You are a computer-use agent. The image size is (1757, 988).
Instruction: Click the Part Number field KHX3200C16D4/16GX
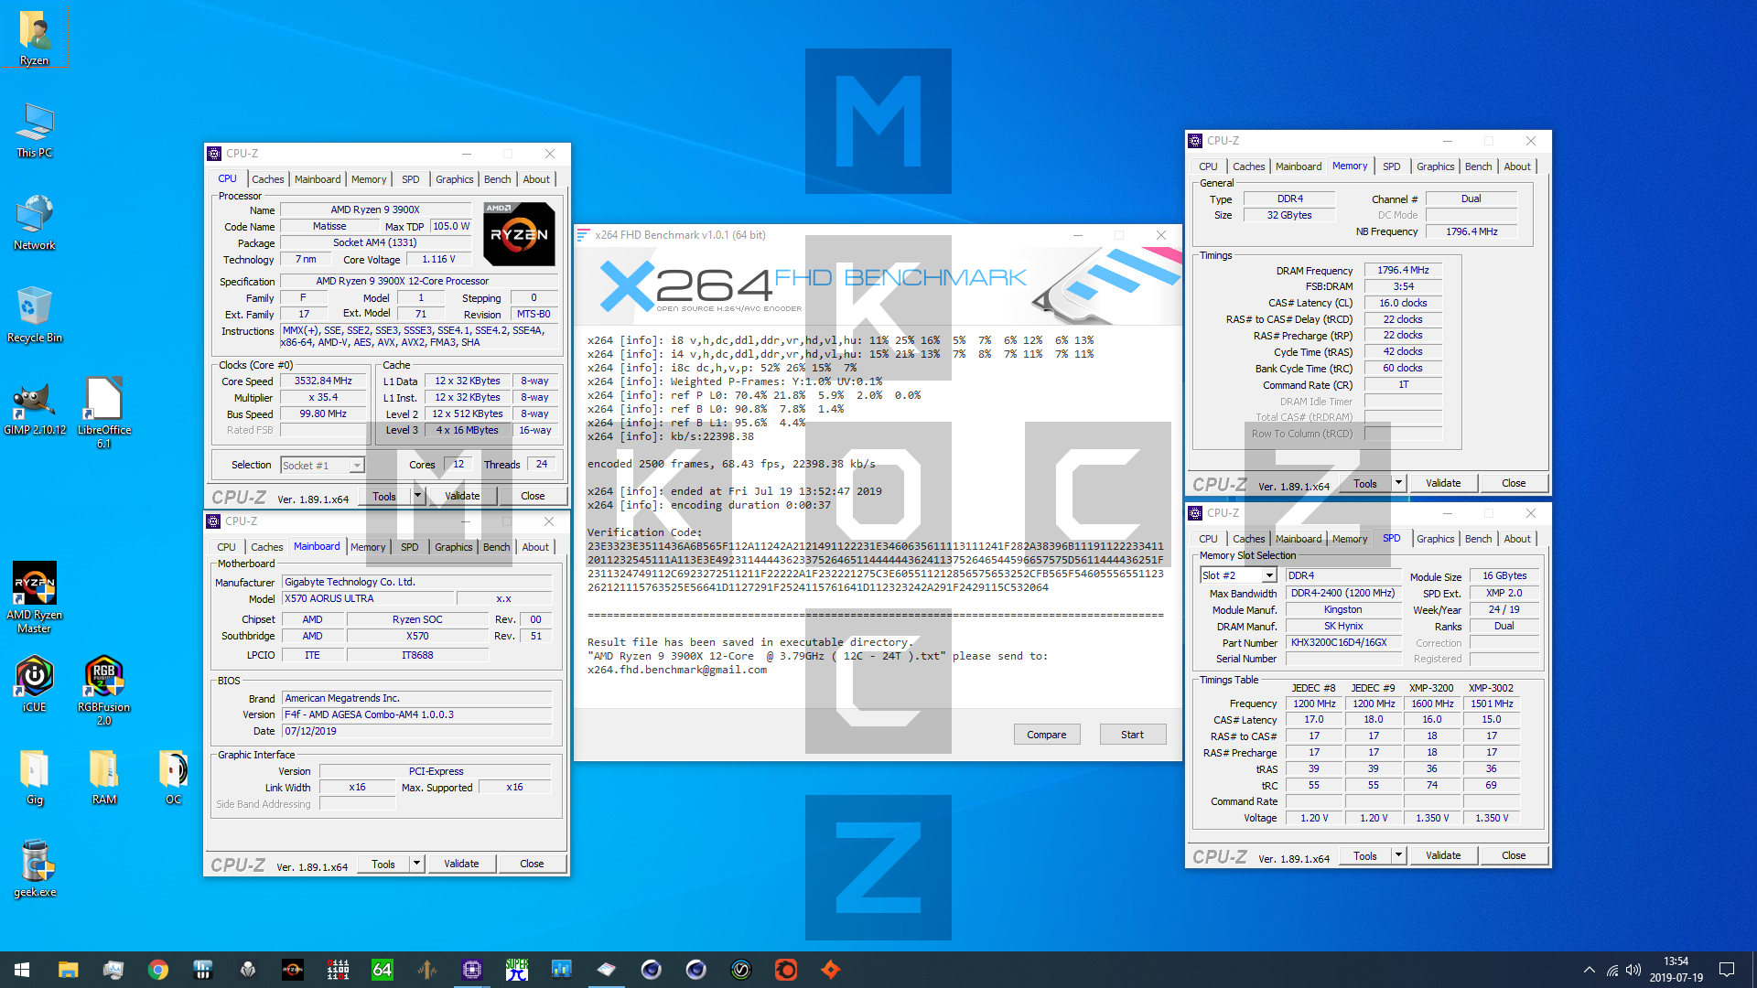1343,643
